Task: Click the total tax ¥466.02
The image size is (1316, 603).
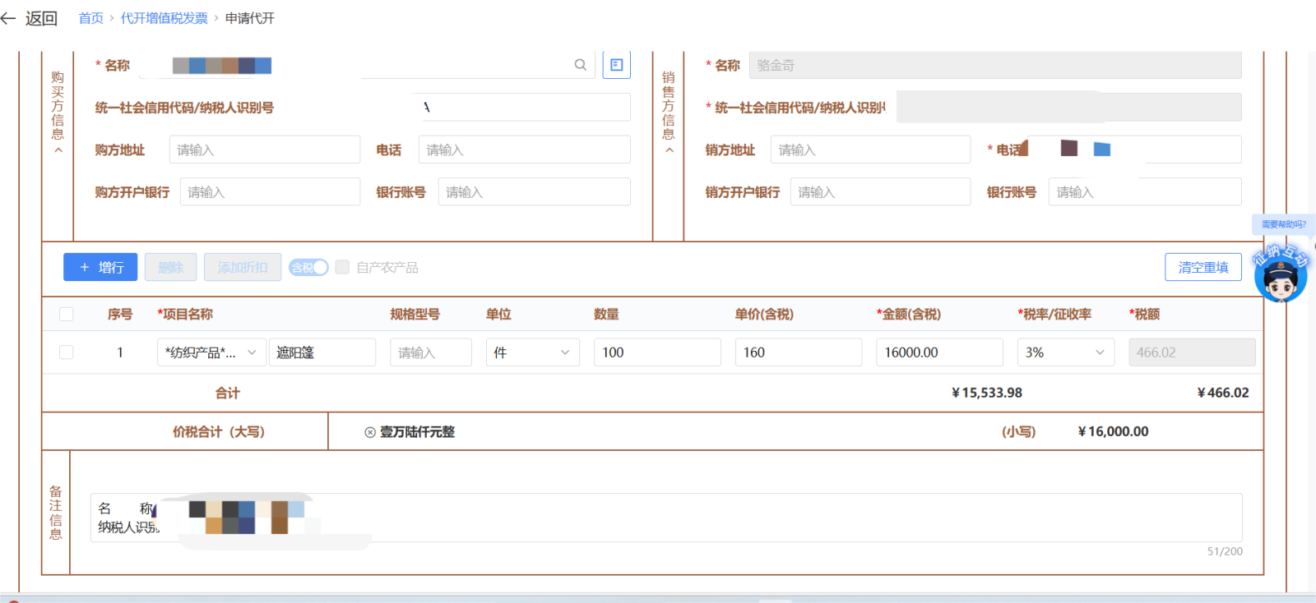Action: coord(1223,393)
